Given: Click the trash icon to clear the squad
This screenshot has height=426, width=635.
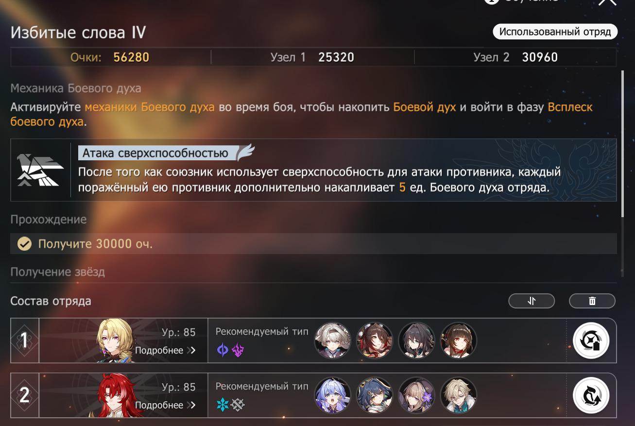Looking at the screenshot, I should coord(592,301).
